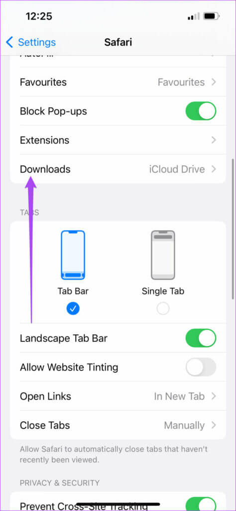Click the vertical scroll indicator
This screenshot has width=236, height=511.
tap(233, 229)
